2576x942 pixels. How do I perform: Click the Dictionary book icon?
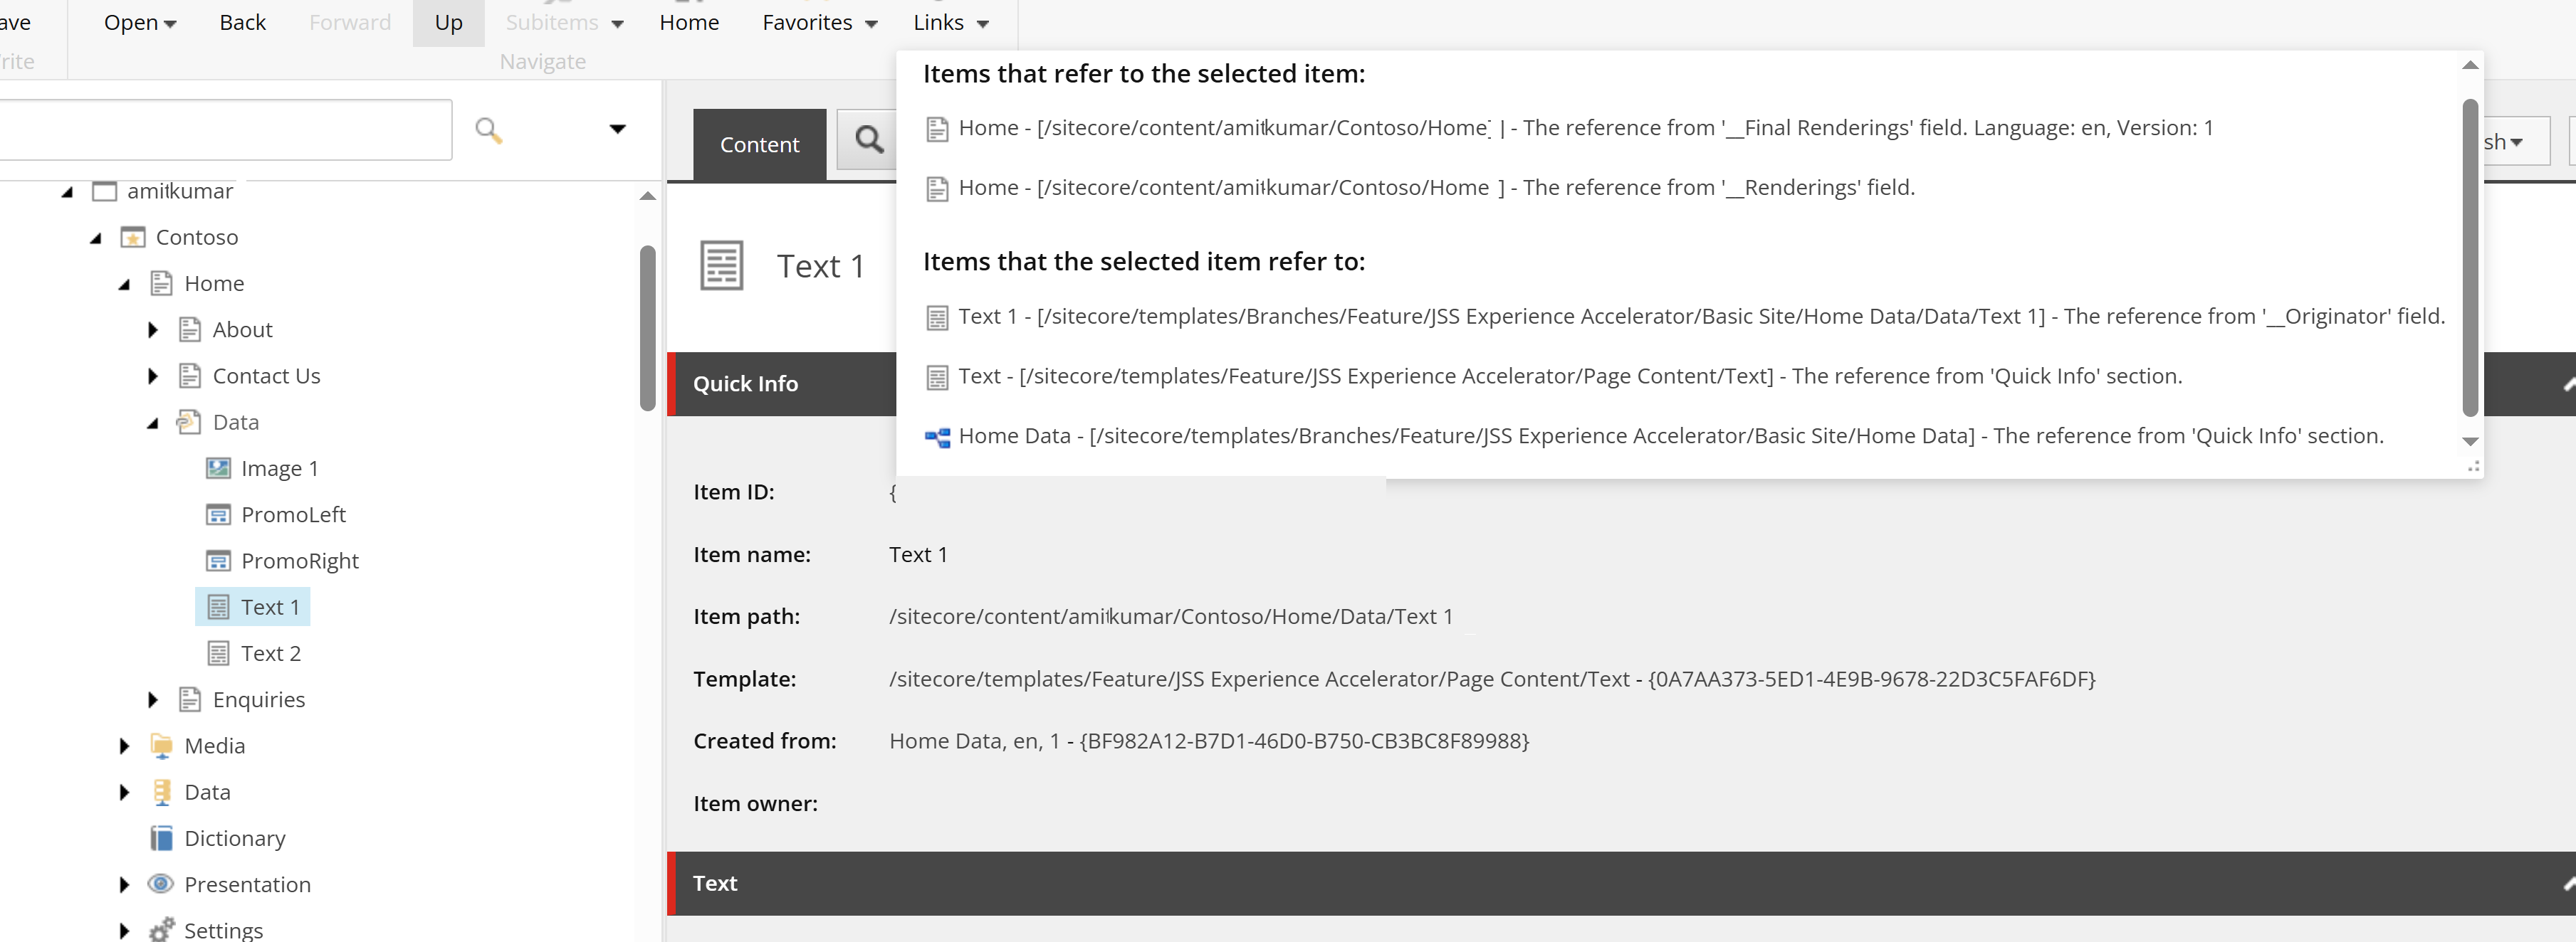click(x=161, y=838)
